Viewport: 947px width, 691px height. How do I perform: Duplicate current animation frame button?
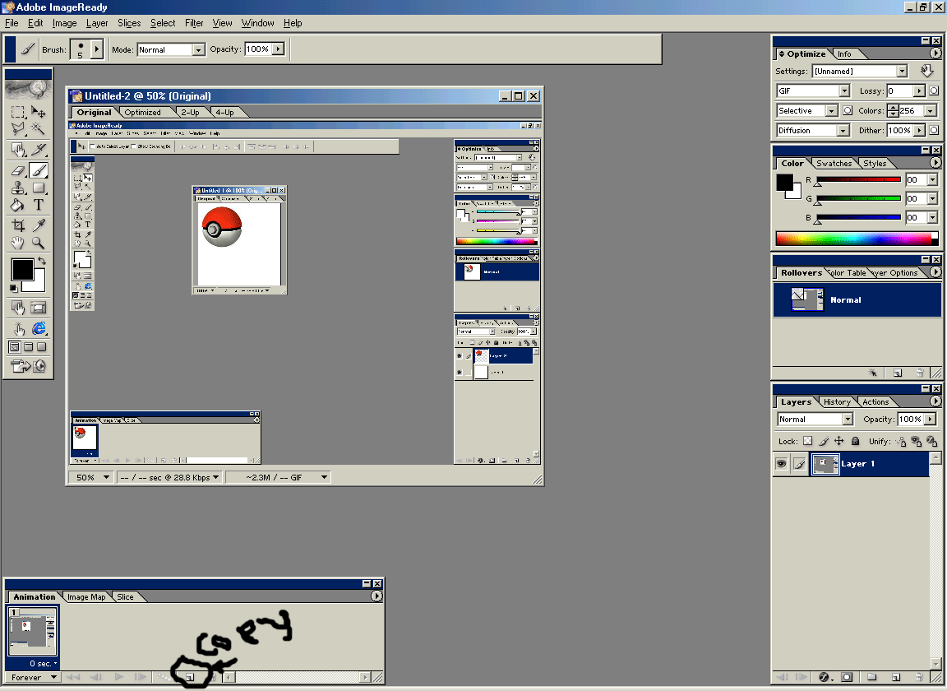coord(190,677)
